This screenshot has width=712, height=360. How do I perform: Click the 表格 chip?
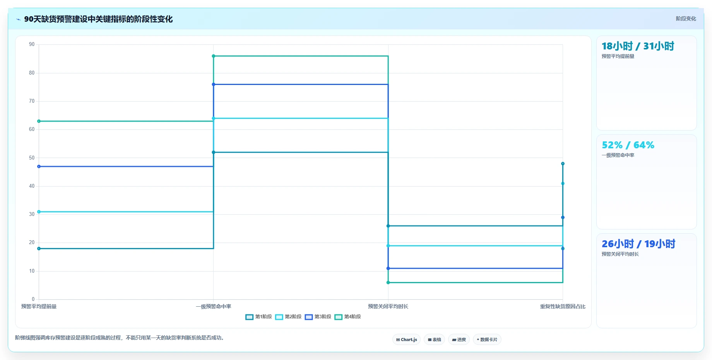(435, 340)
